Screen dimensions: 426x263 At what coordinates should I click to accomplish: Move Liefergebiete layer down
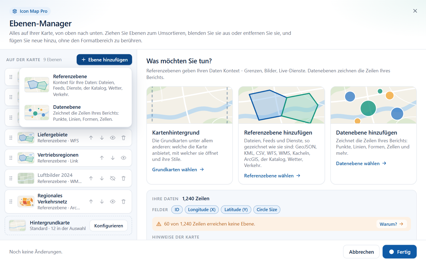[102, 138]
